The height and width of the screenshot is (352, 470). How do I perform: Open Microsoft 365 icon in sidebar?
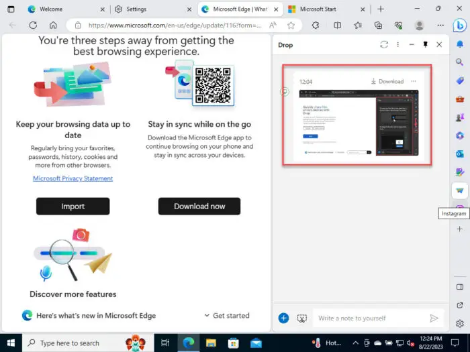coord(459,135)
